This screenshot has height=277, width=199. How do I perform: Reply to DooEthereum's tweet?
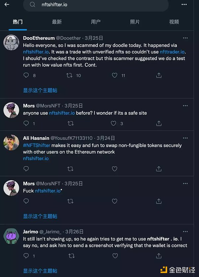coord(27,75)
